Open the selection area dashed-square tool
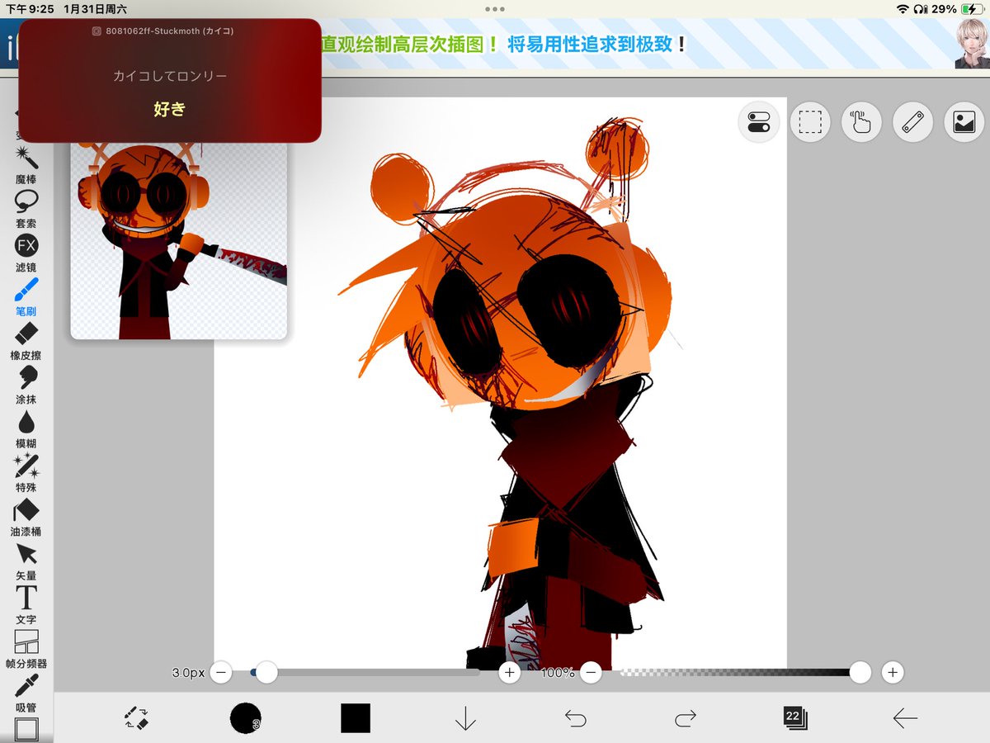This screenshot has width=990, height=743. pyautogui.click(x=810, y=123)
